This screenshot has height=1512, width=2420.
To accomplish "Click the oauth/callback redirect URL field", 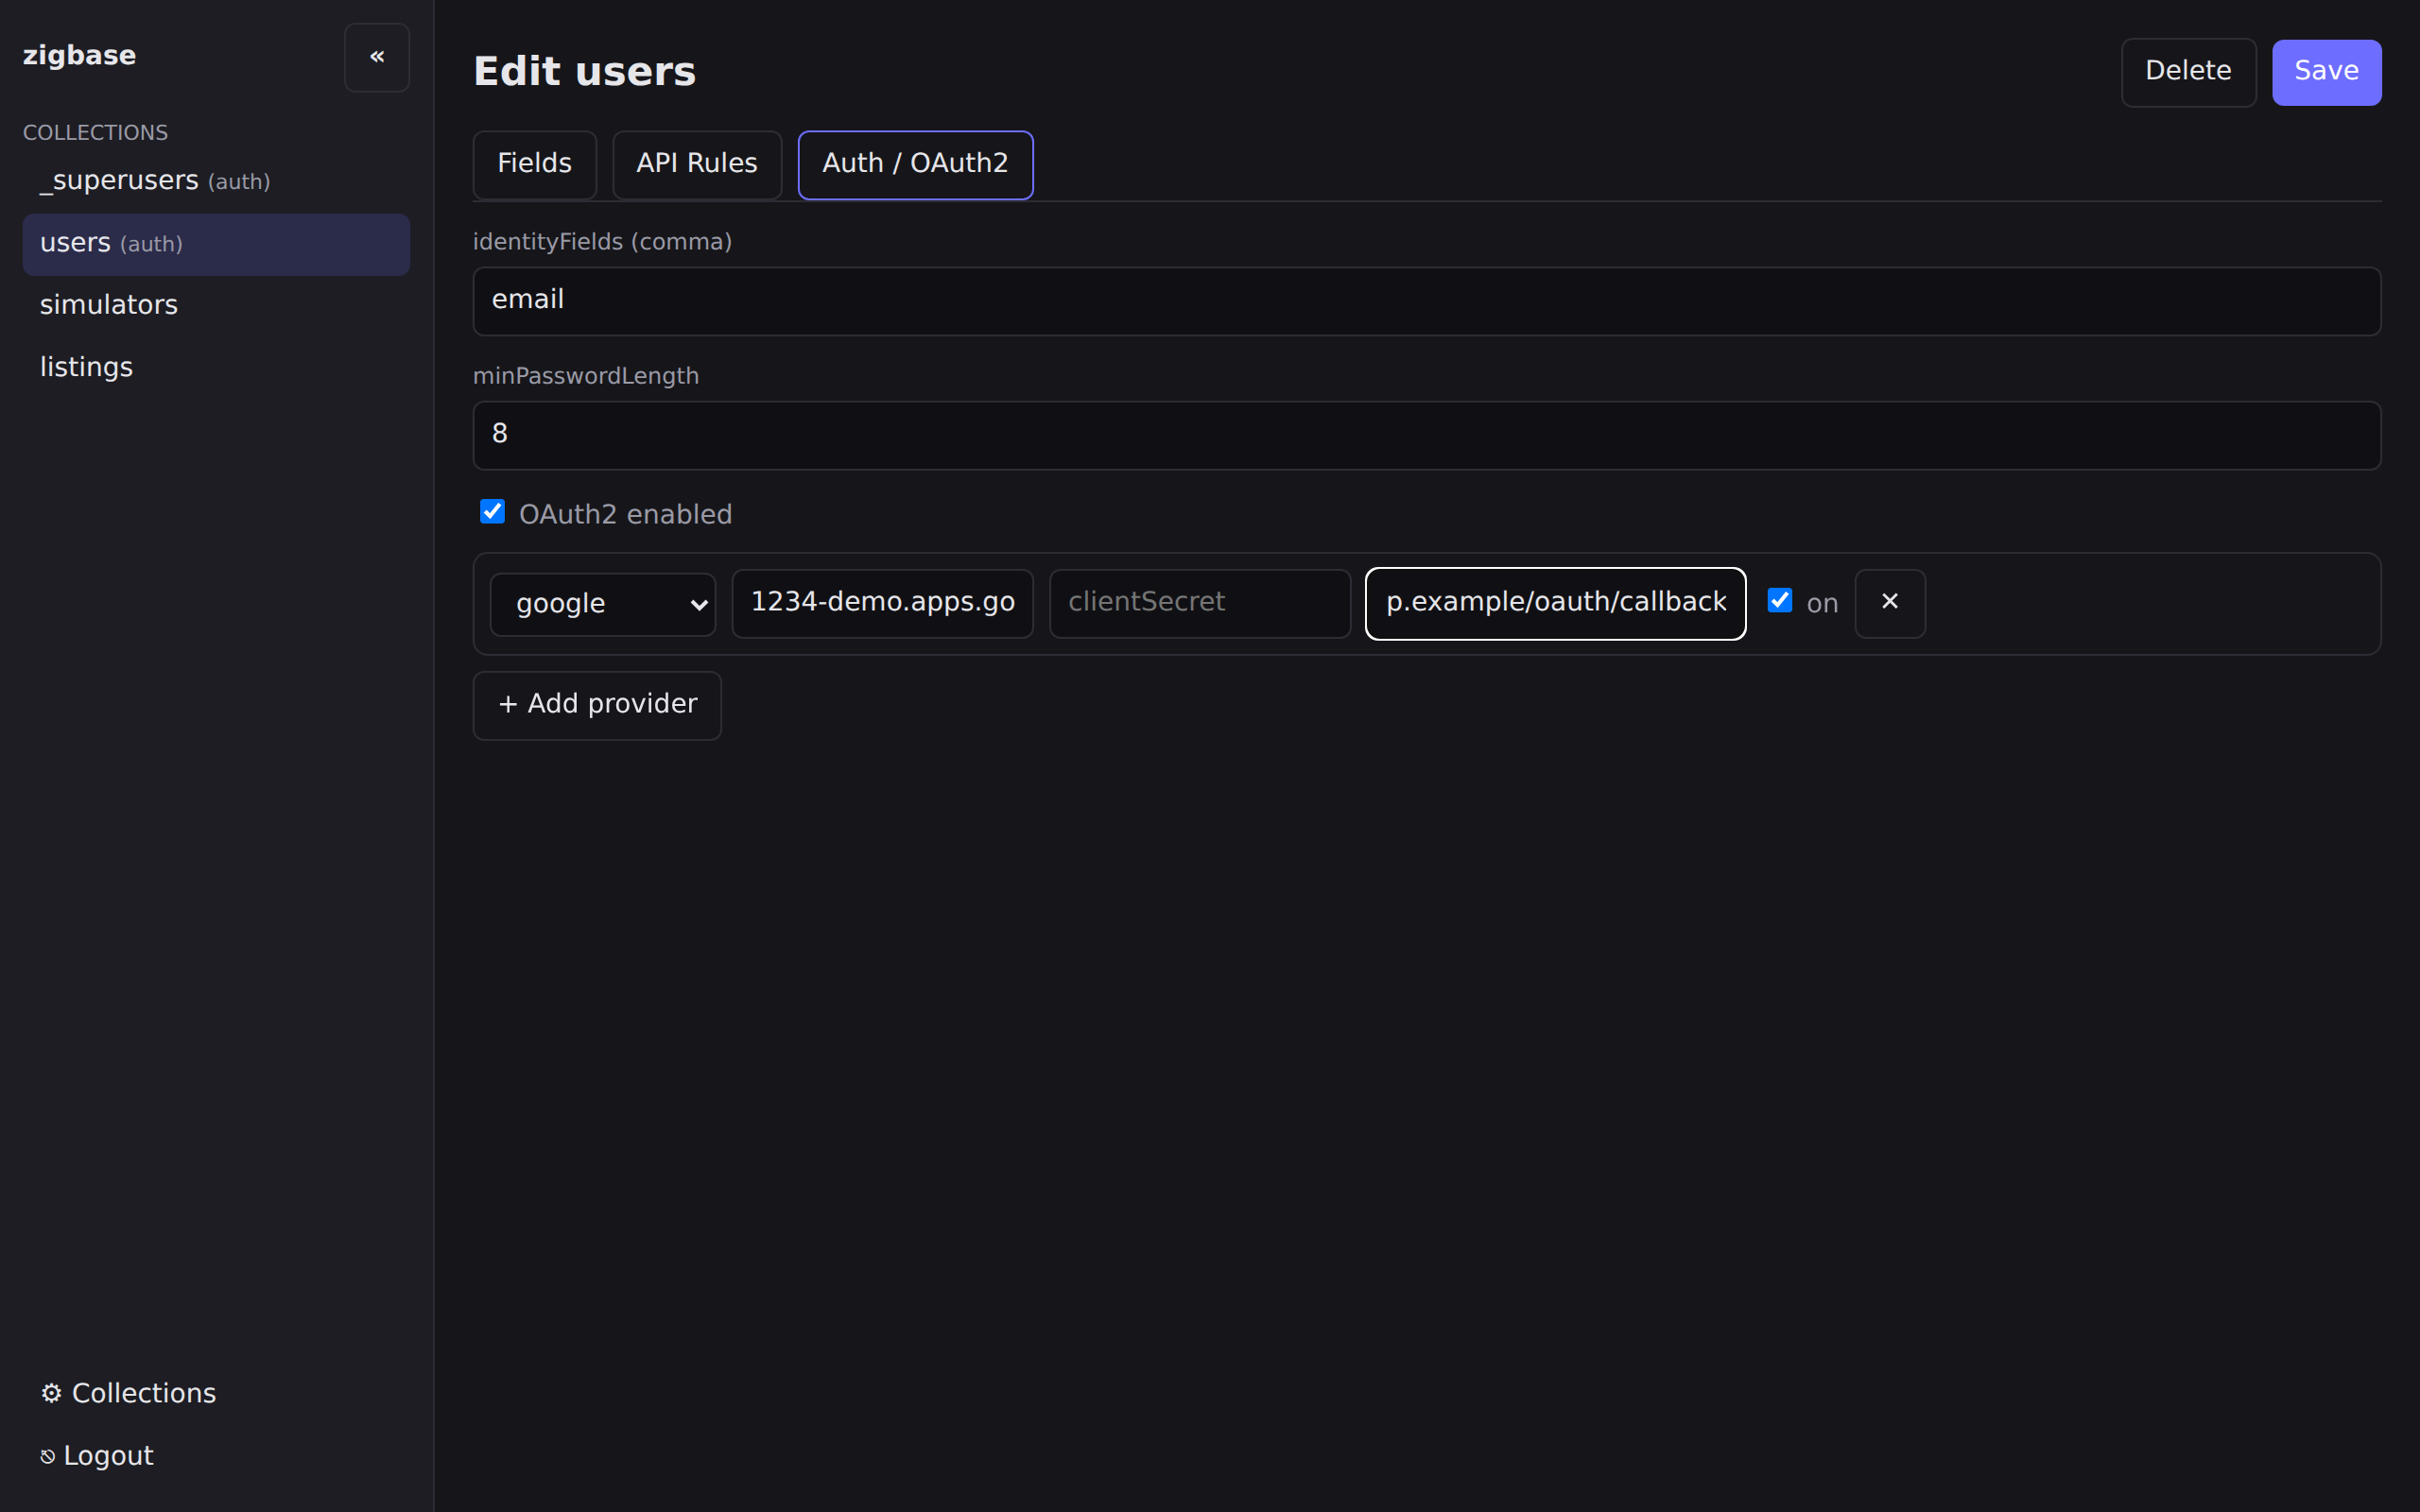I will pyautogui.click(x=1555, y=603).
